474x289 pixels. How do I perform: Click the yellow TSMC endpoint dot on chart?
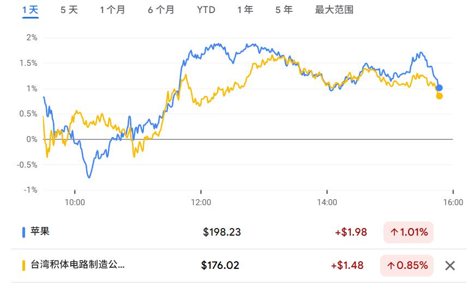pyautogui.click(x=439, y=96)
